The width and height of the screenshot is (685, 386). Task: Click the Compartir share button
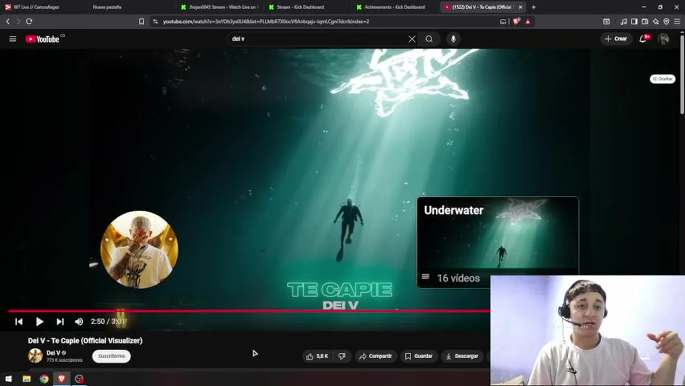[x=376, y=356]
